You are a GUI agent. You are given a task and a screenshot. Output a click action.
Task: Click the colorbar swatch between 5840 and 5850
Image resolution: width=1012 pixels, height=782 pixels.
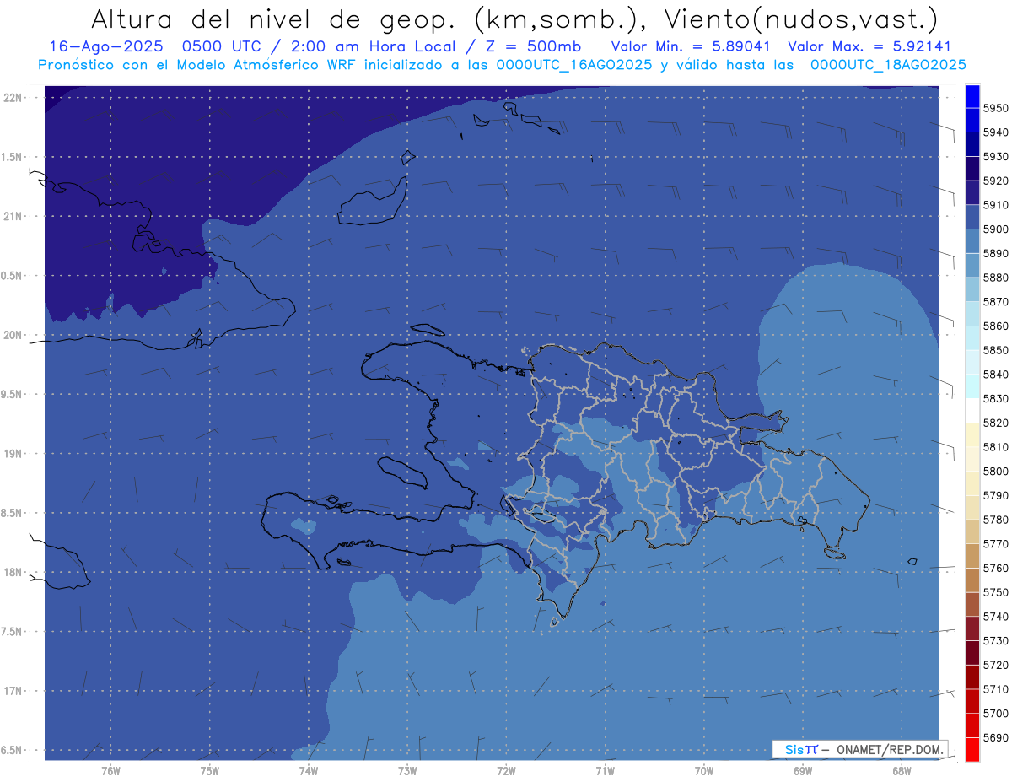972,362
